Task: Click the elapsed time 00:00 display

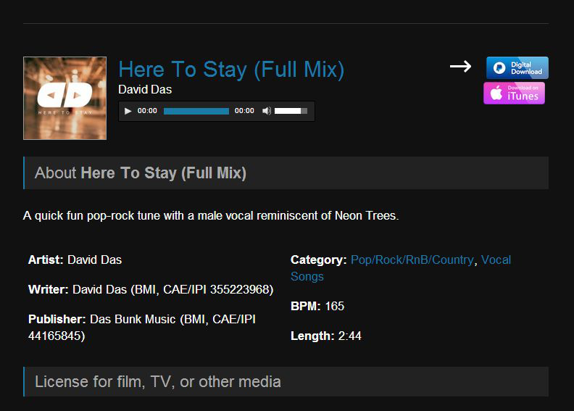Action: pos(147,111)
